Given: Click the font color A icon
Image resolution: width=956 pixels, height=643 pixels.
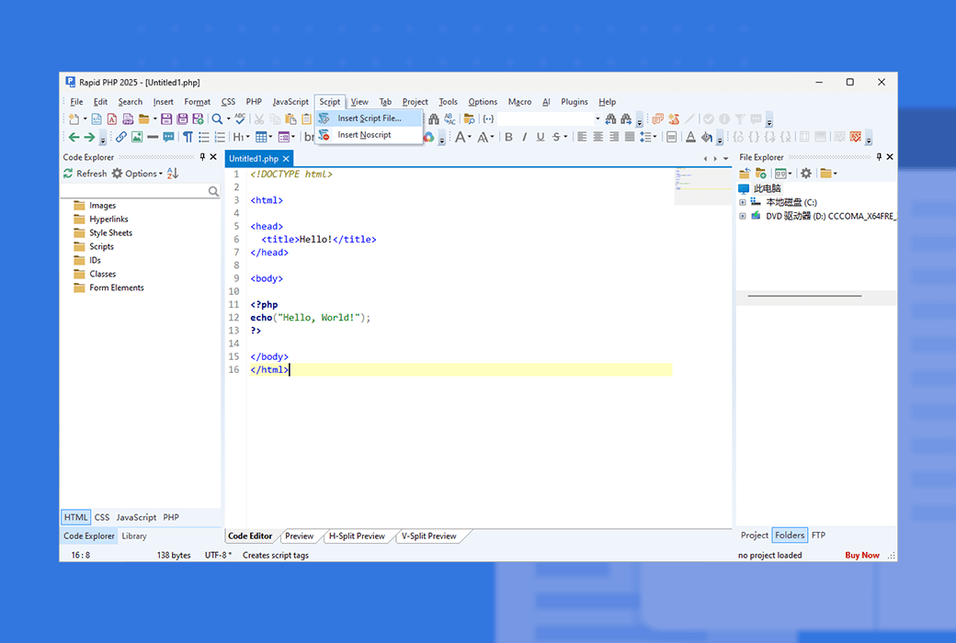Looking at the screenshot, I should pyautogui.click(x=690, y=137).
